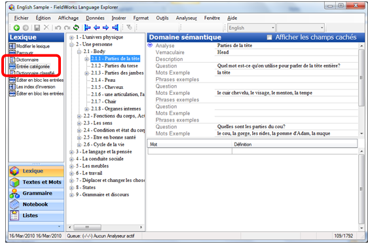
Task: Click the FieldWorks title bar app icon
Action: [12, 7]
